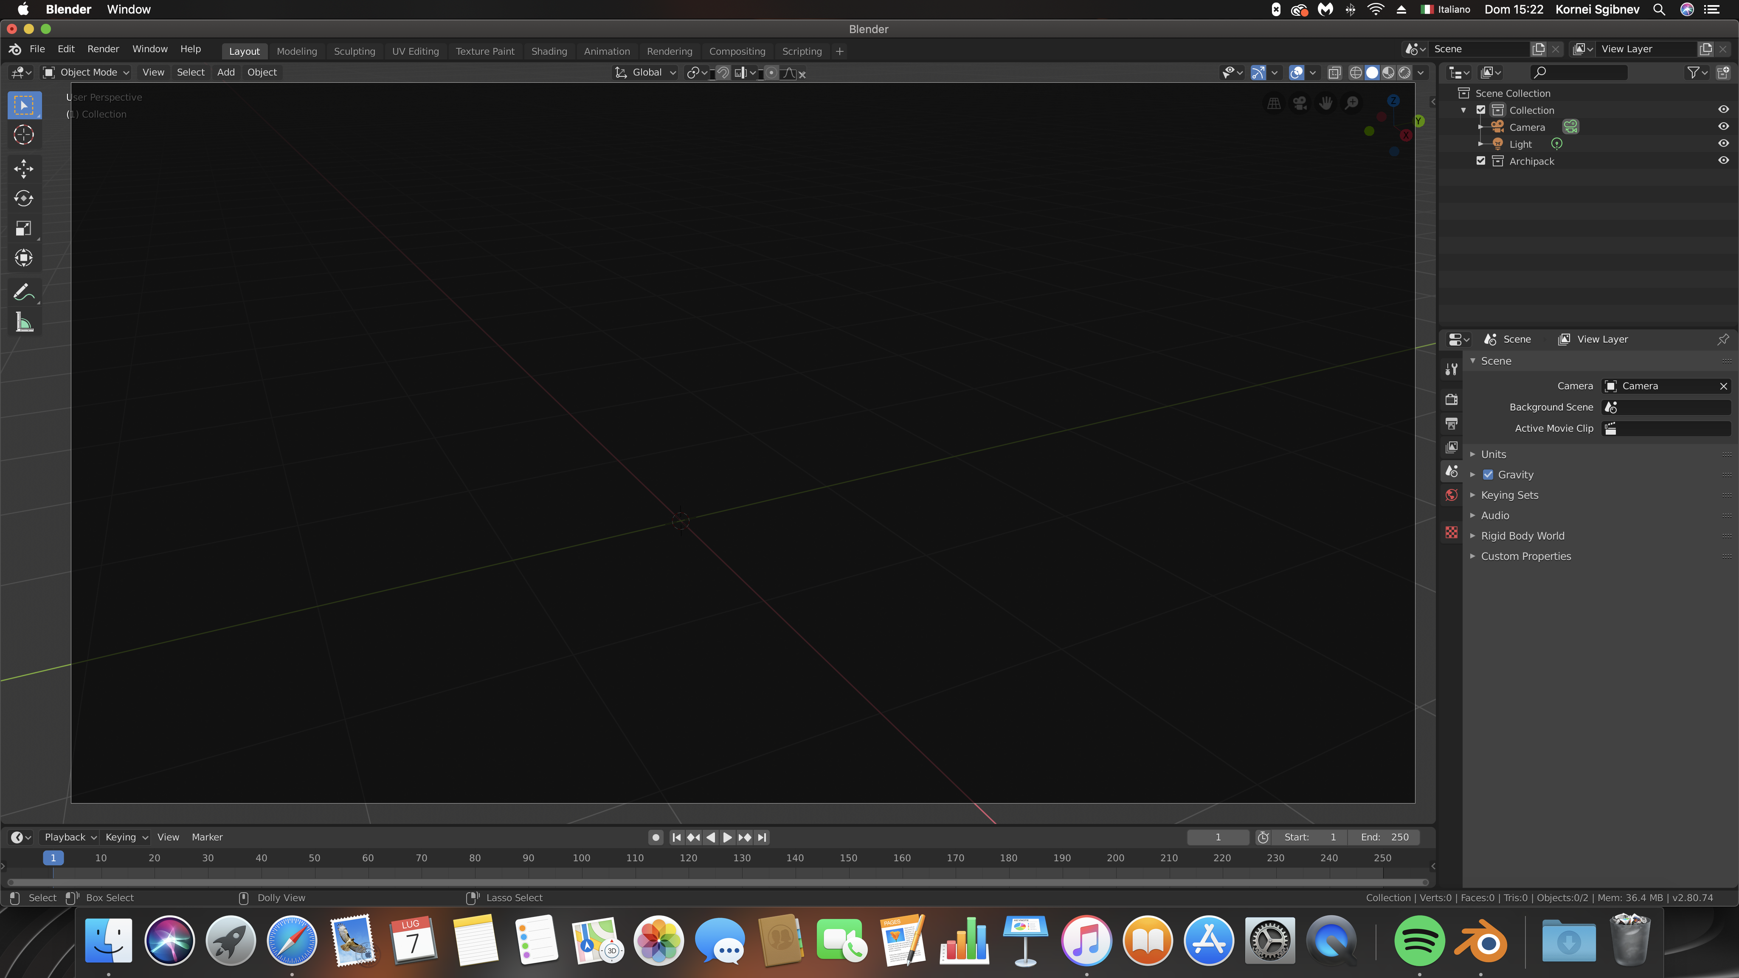
Task: Click the End frame field
Action: click(1384, 837)
